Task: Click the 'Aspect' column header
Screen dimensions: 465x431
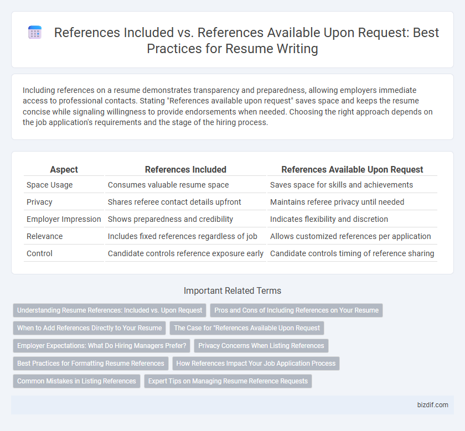Action: (x=64, y=169)
